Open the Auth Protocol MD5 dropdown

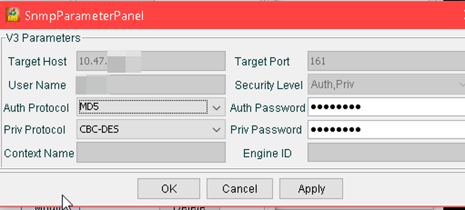tap(151, 108)
